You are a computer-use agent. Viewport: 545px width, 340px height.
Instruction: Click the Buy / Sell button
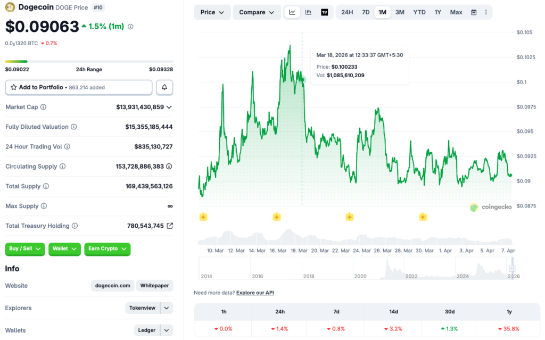click(24, 249)
